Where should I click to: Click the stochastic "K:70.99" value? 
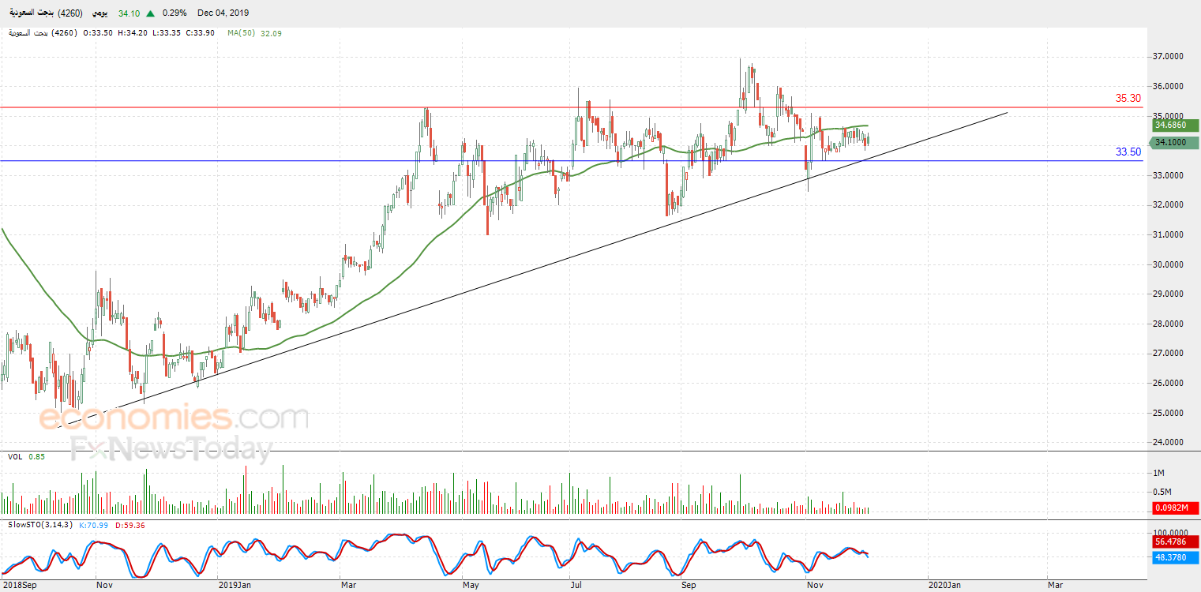95,525
